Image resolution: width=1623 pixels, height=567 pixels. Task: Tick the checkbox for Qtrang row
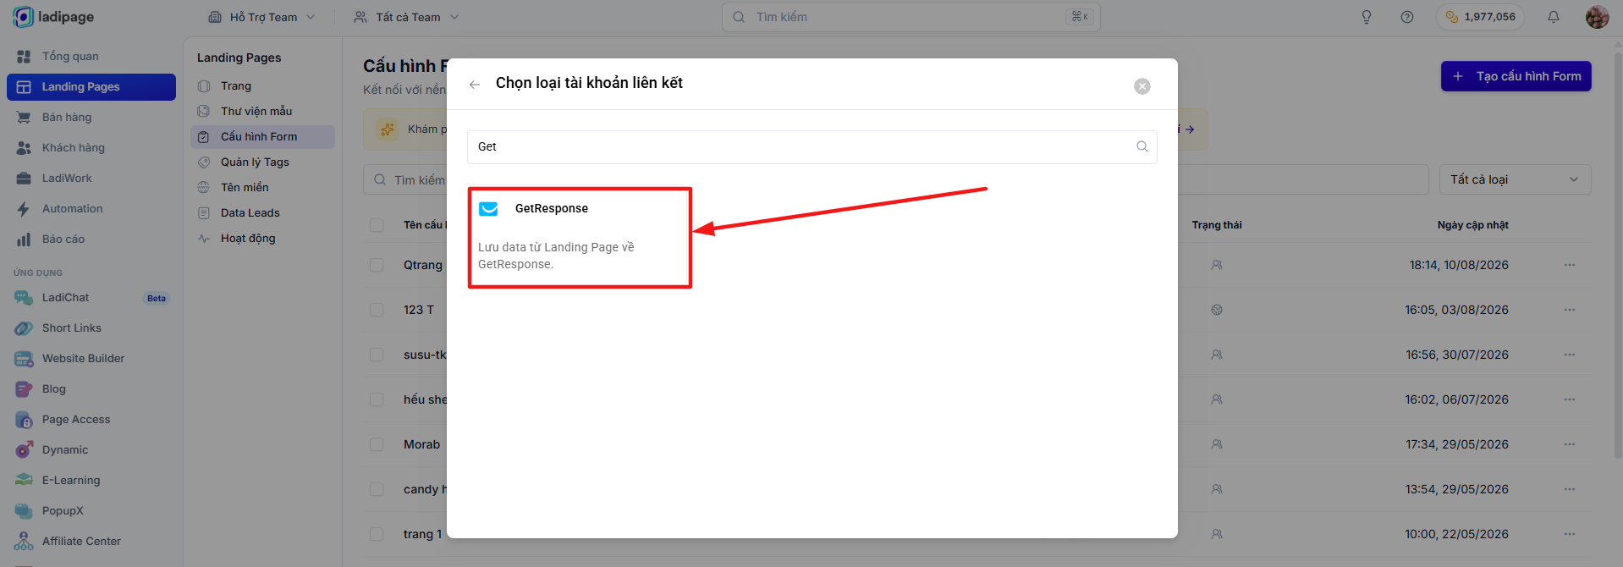pyautogui.click(x=377, y=265)
